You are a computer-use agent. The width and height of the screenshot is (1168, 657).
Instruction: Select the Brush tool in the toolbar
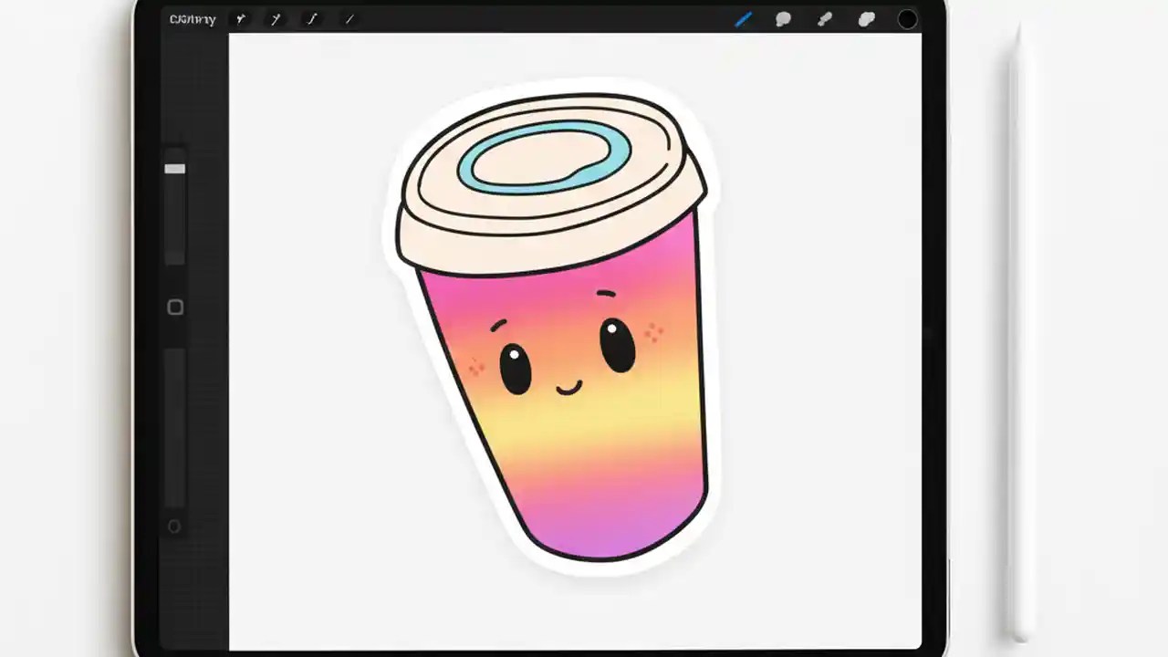pos(744,19)
